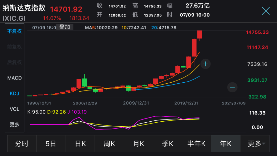This screenshot has width=277, height=156.
Task: Click the IXIC.GI ticker code
Action: pos(14,18)
